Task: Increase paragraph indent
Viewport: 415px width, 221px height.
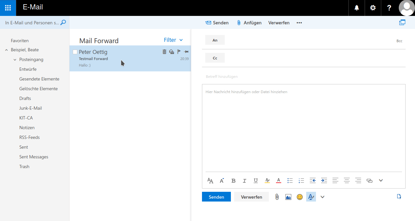Action: click(x=324, y=181)
